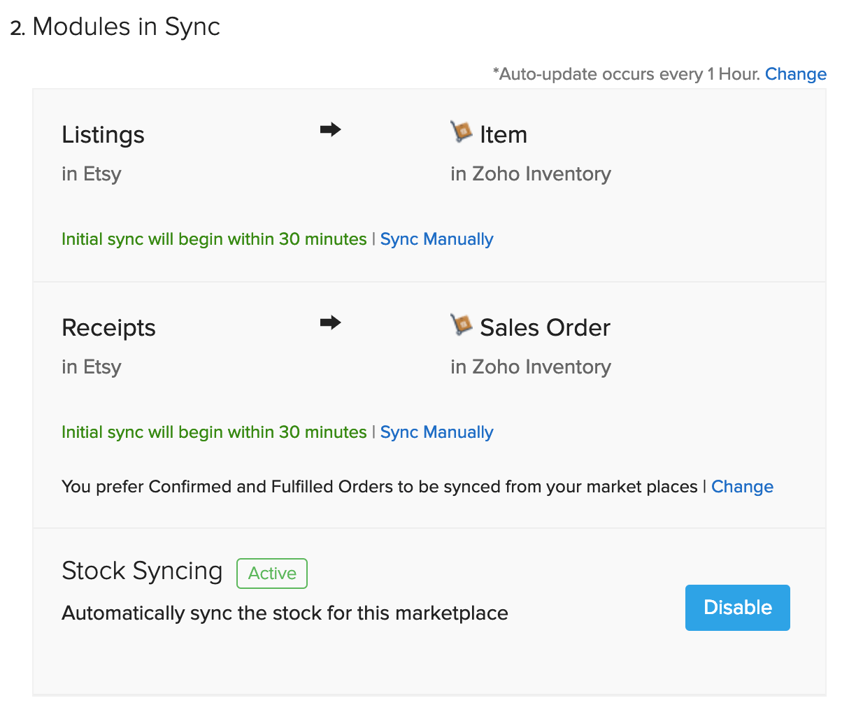Viewport: 842px width, 712px height.
Task: Click the arrow between Listings and Item
Action: tap(330, 129)
